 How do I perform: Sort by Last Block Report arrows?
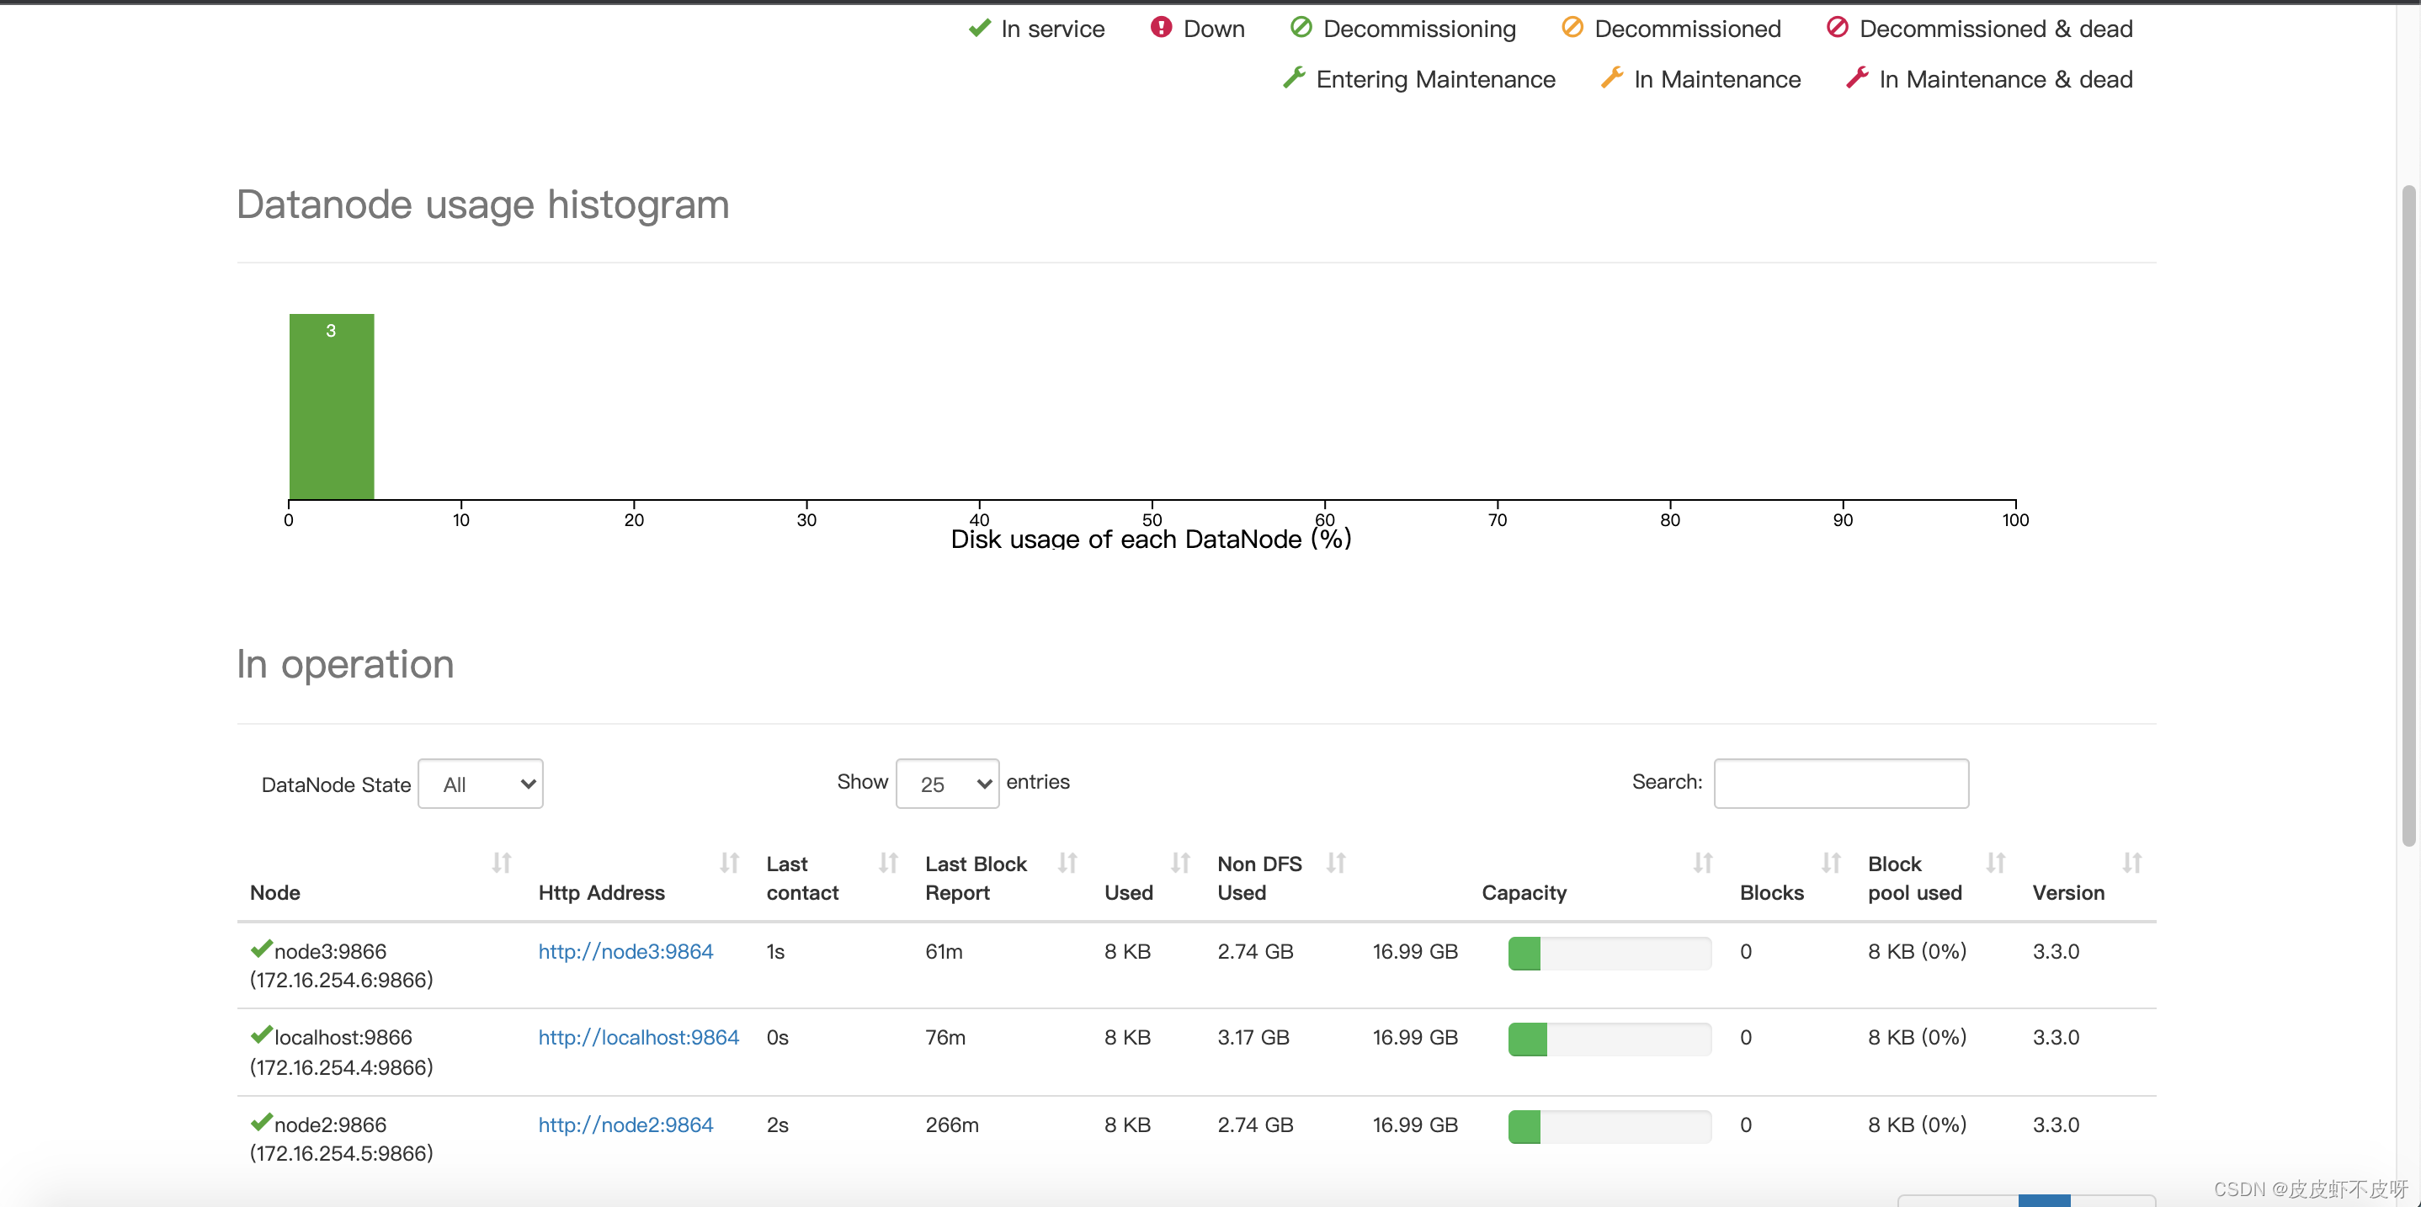(x=1067, y=863)
